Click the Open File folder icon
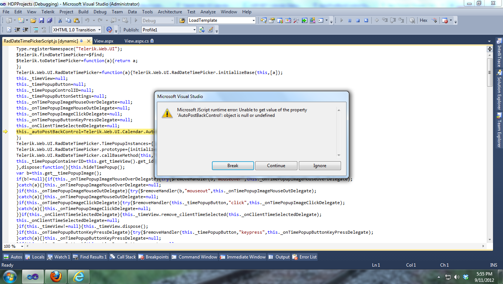Image resolution: width=503 pixels, height=284 pixels. coord(33,20)
